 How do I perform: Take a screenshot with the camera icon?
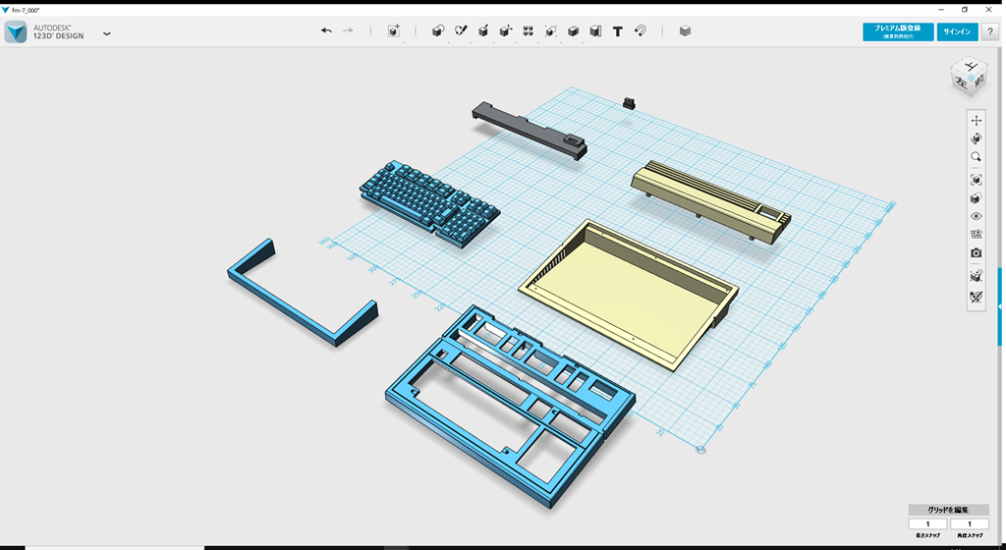click(x=976, y=252)
